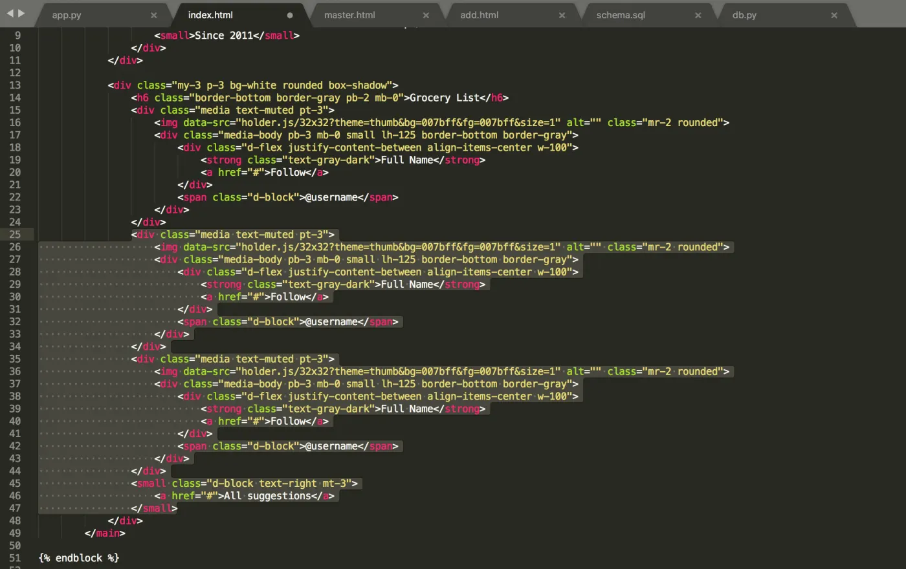The image size is (906, 569).
Task: Click the unsaved dot on index.html tab
Action: point(290,15)
